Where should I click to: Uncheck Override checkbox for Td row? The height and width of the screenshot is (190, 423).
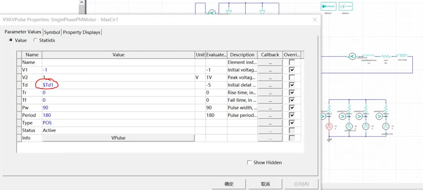pyautogui.click(x=292, y=85)
